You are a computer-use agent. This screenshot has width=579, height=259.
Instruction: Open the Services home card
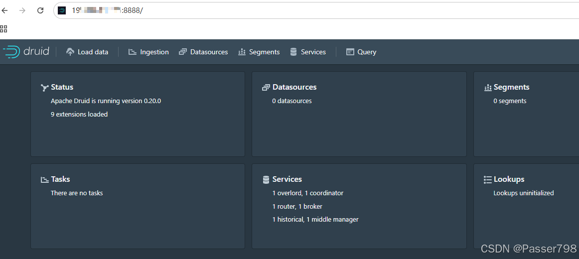[359, 206]
